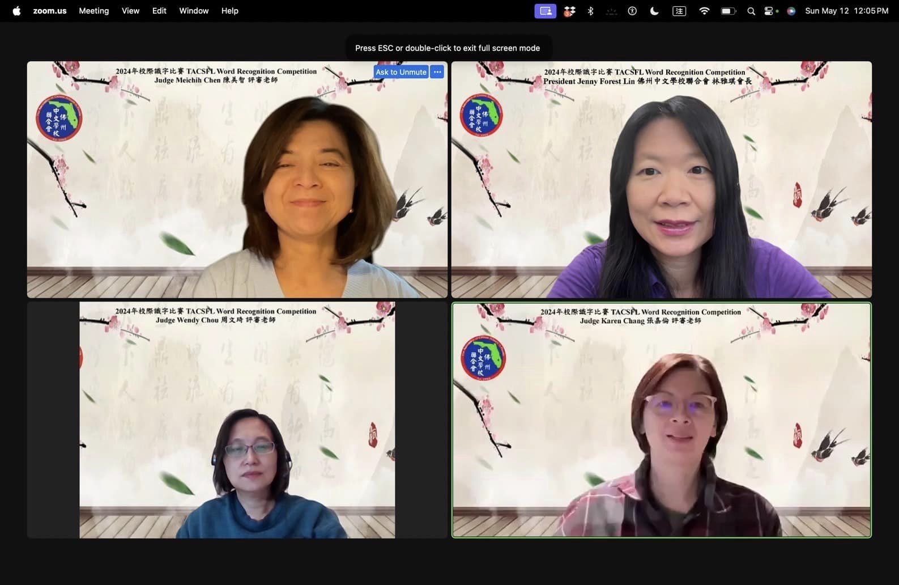Open Control Center from menu bar

point(769,11)
